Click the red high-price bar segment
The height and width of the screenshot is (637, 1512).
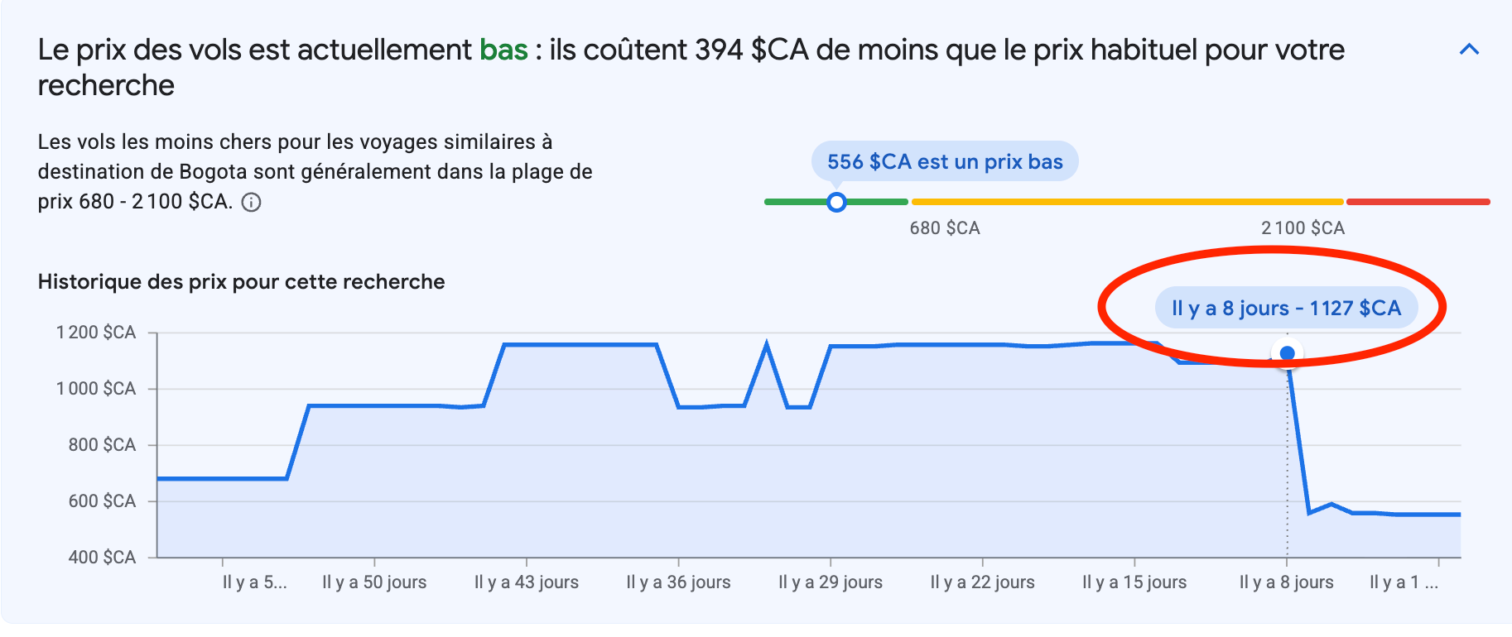[x=1418, y=202]
